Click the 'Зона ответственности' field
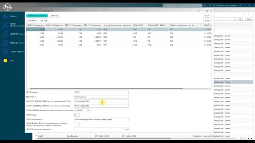Viewport: 255px width, 143px height. click(98, 129)
